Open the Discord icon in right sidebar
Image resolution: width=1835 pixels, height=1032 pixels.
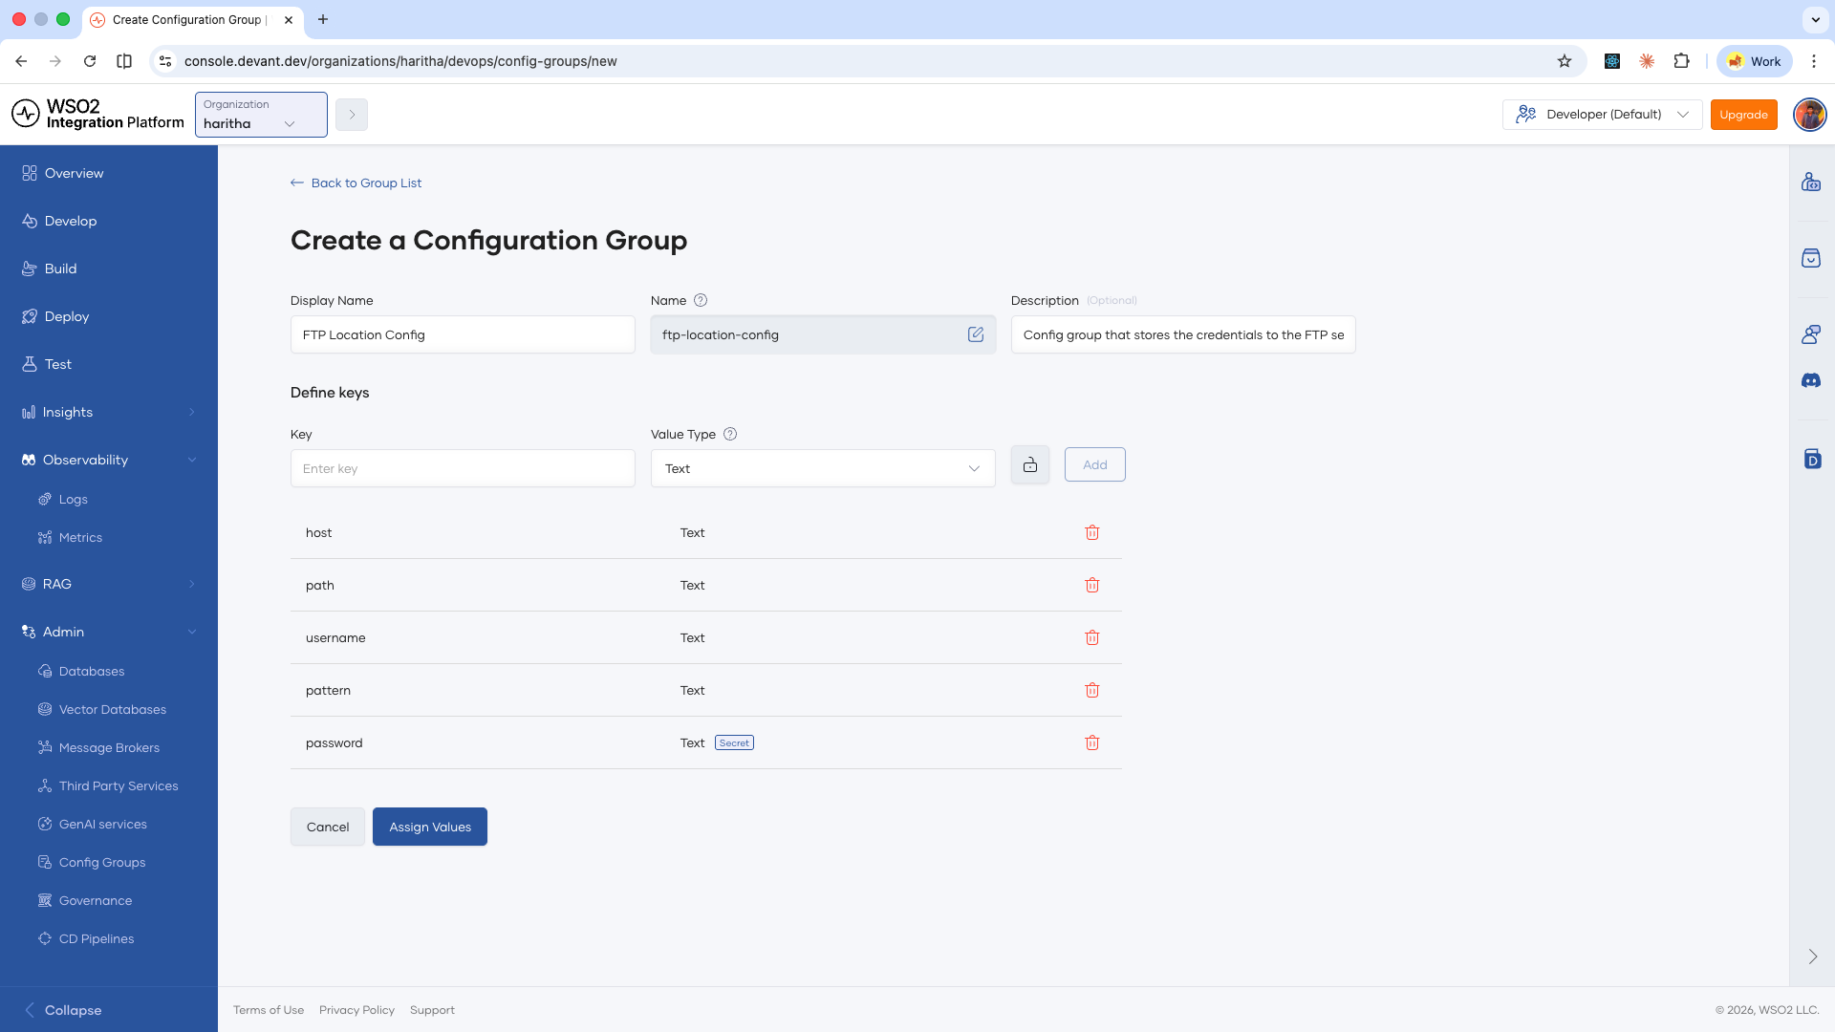click(1811, 380)
